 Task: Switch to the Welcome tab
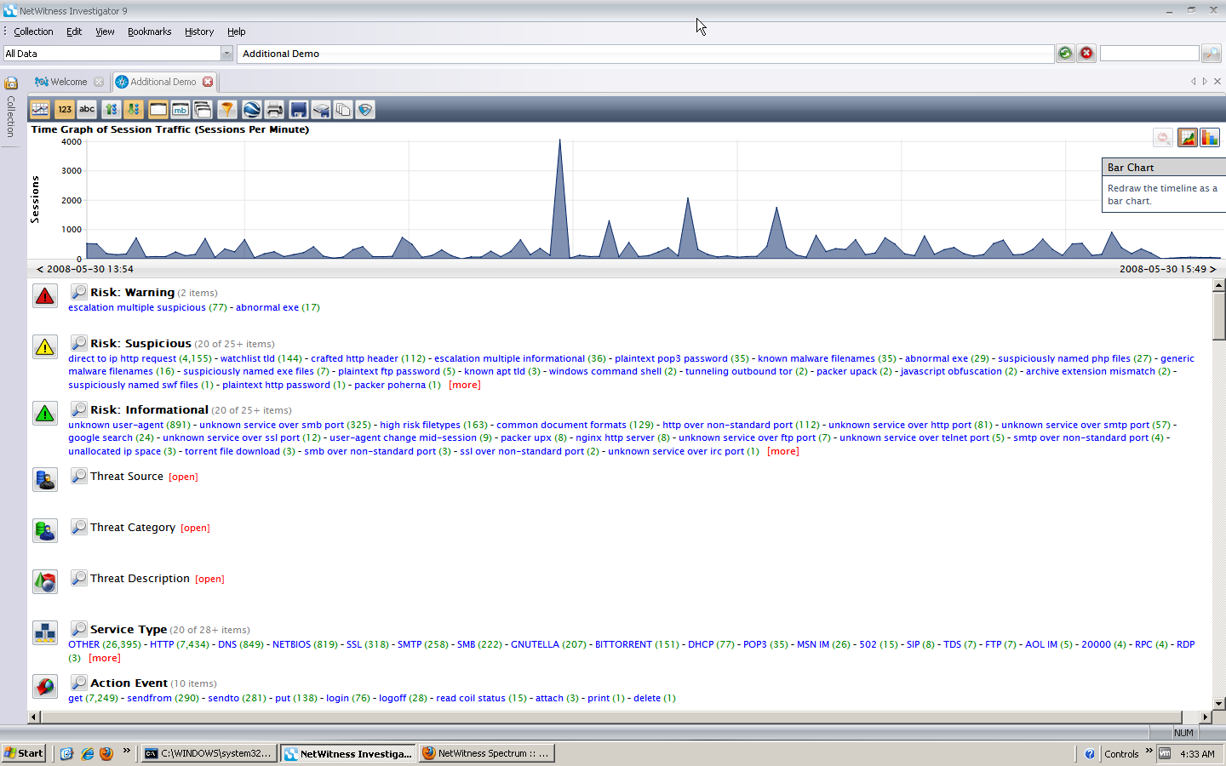pyautogui.click(x=68, y=82)
